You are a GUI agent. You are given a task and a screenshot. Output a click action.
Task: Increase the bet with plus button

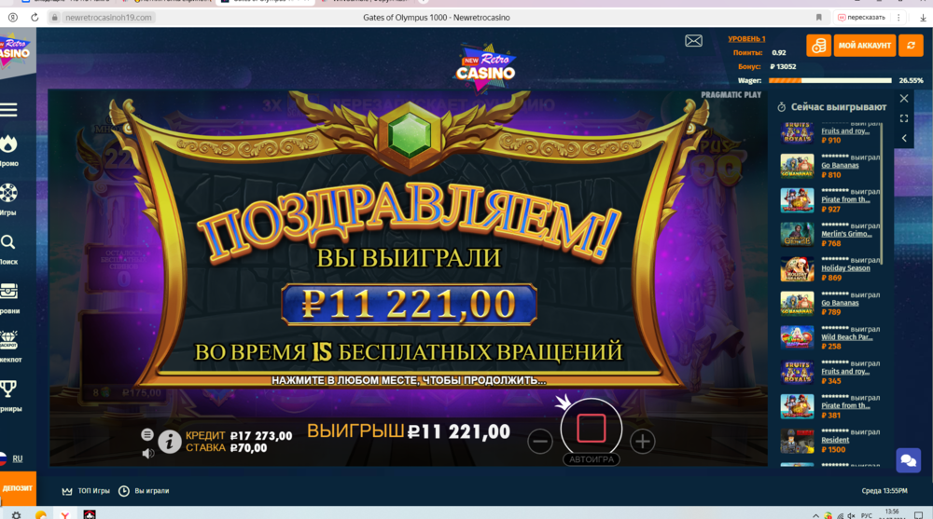click(x=642, y=441)
